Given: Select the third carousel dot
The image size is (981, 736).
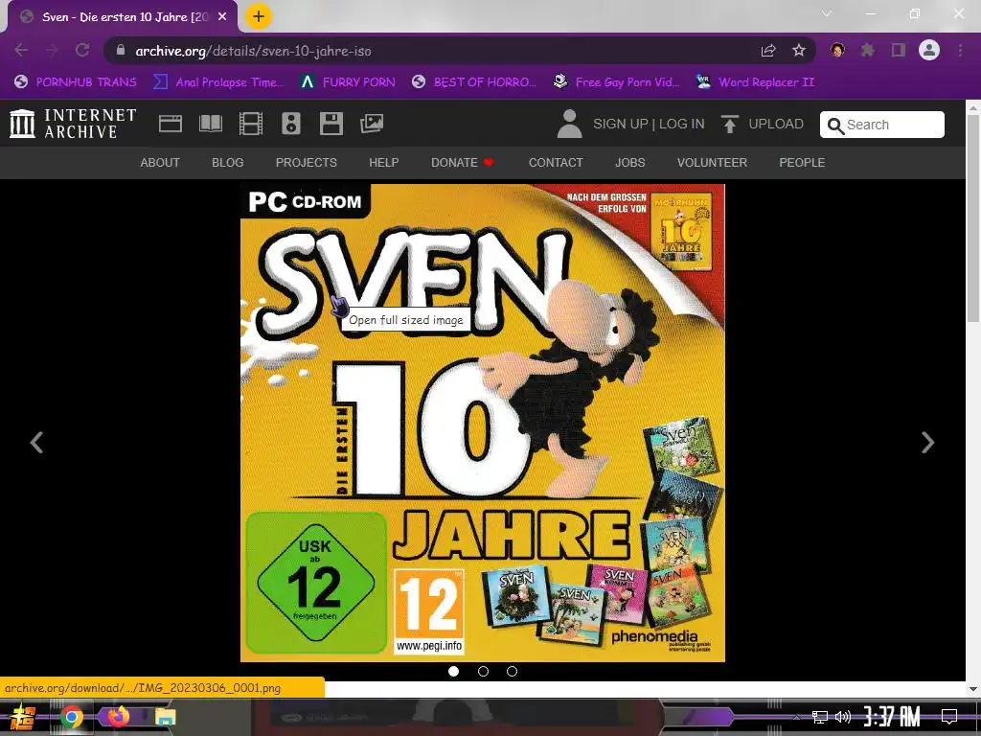Looking at the screenshot, I should pyautogui.click(x=512, y=671).
